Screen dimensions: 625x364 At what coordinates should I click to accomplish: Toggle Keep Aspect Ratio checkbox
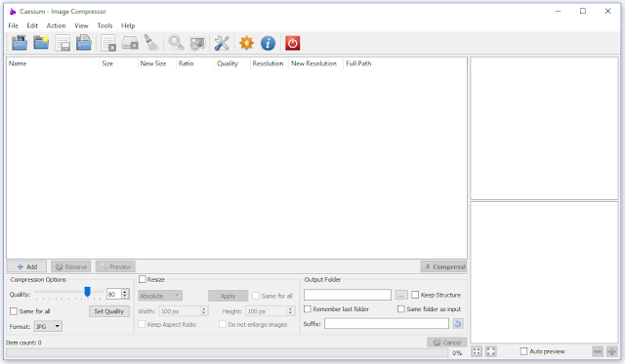pyautogui.click(x=142, y=324)
